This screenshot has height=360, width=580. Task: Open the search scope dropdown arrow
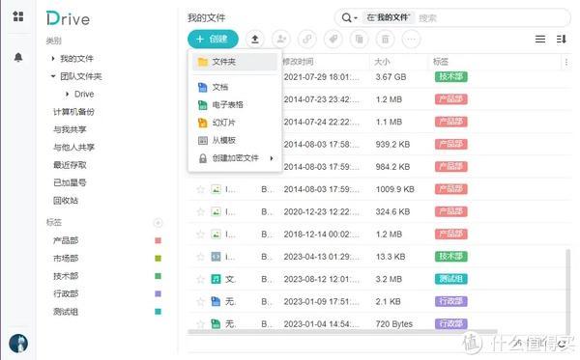pyautogui.click(x=356, y=18)
